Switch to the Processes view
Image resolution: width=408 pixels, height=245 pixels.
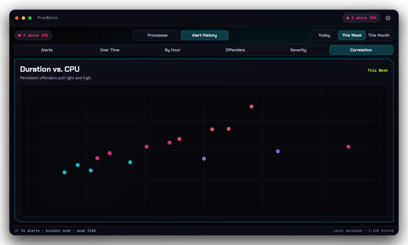[x=157, y=35]
